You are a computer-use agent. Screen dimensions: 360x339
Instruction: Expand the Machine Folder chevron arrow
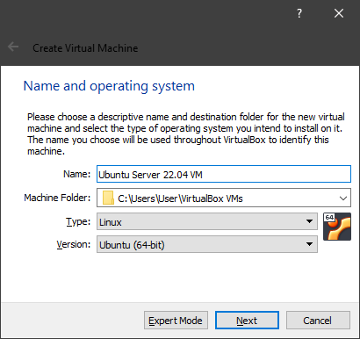point(343,198)
